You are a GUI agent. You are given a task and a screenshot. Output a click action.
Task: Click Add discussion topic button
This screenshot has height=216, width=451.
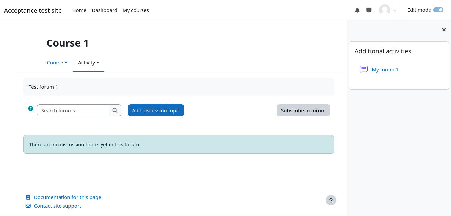coord(156,110)
